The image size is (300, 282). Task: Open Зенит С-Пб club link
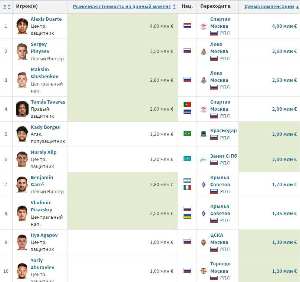click(224, 156)
